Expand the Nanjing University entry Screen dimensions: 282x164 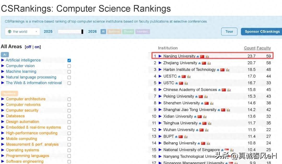pyautogui.click(x=160, y=56)
